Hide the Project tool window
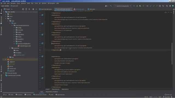Image resolution: width=175 pixels, height=98 pixels. (x=36, y=9)
